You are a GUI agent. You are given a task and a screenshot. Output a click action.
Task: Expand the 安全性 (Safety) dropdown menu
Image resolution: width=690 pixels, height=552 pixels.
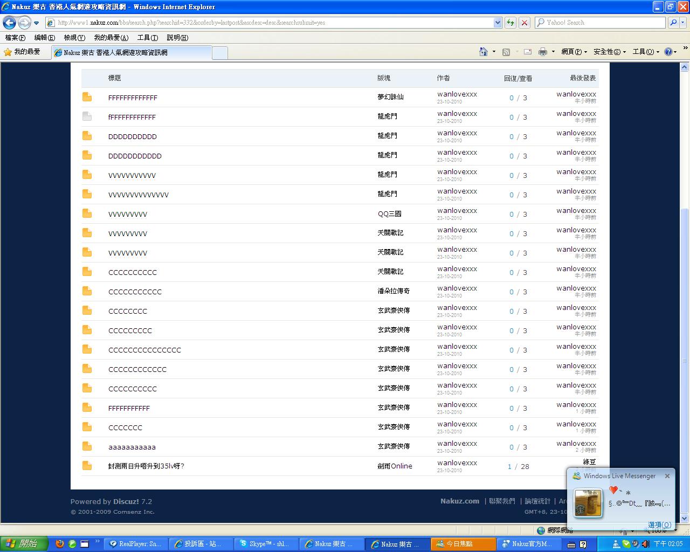click(609, 52)
